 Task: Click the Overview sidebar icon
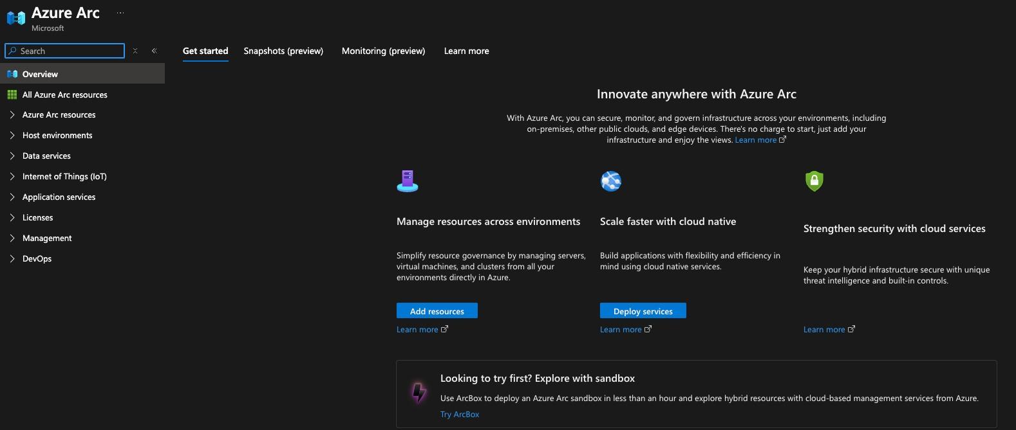12,74
